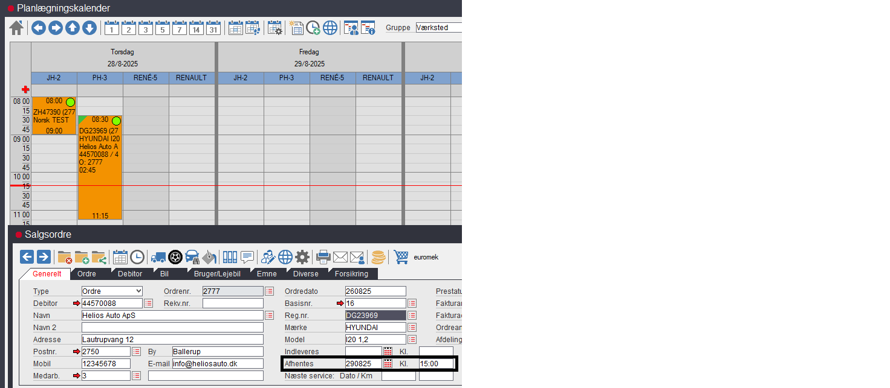
Task: Select the PH-3 column header on Torsdag
Action: tap(100, 78)
